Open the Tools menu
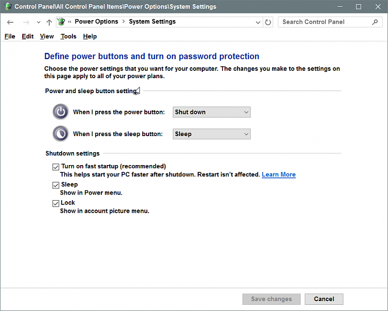This screenshot has height=311, width=388. (68, 36)
